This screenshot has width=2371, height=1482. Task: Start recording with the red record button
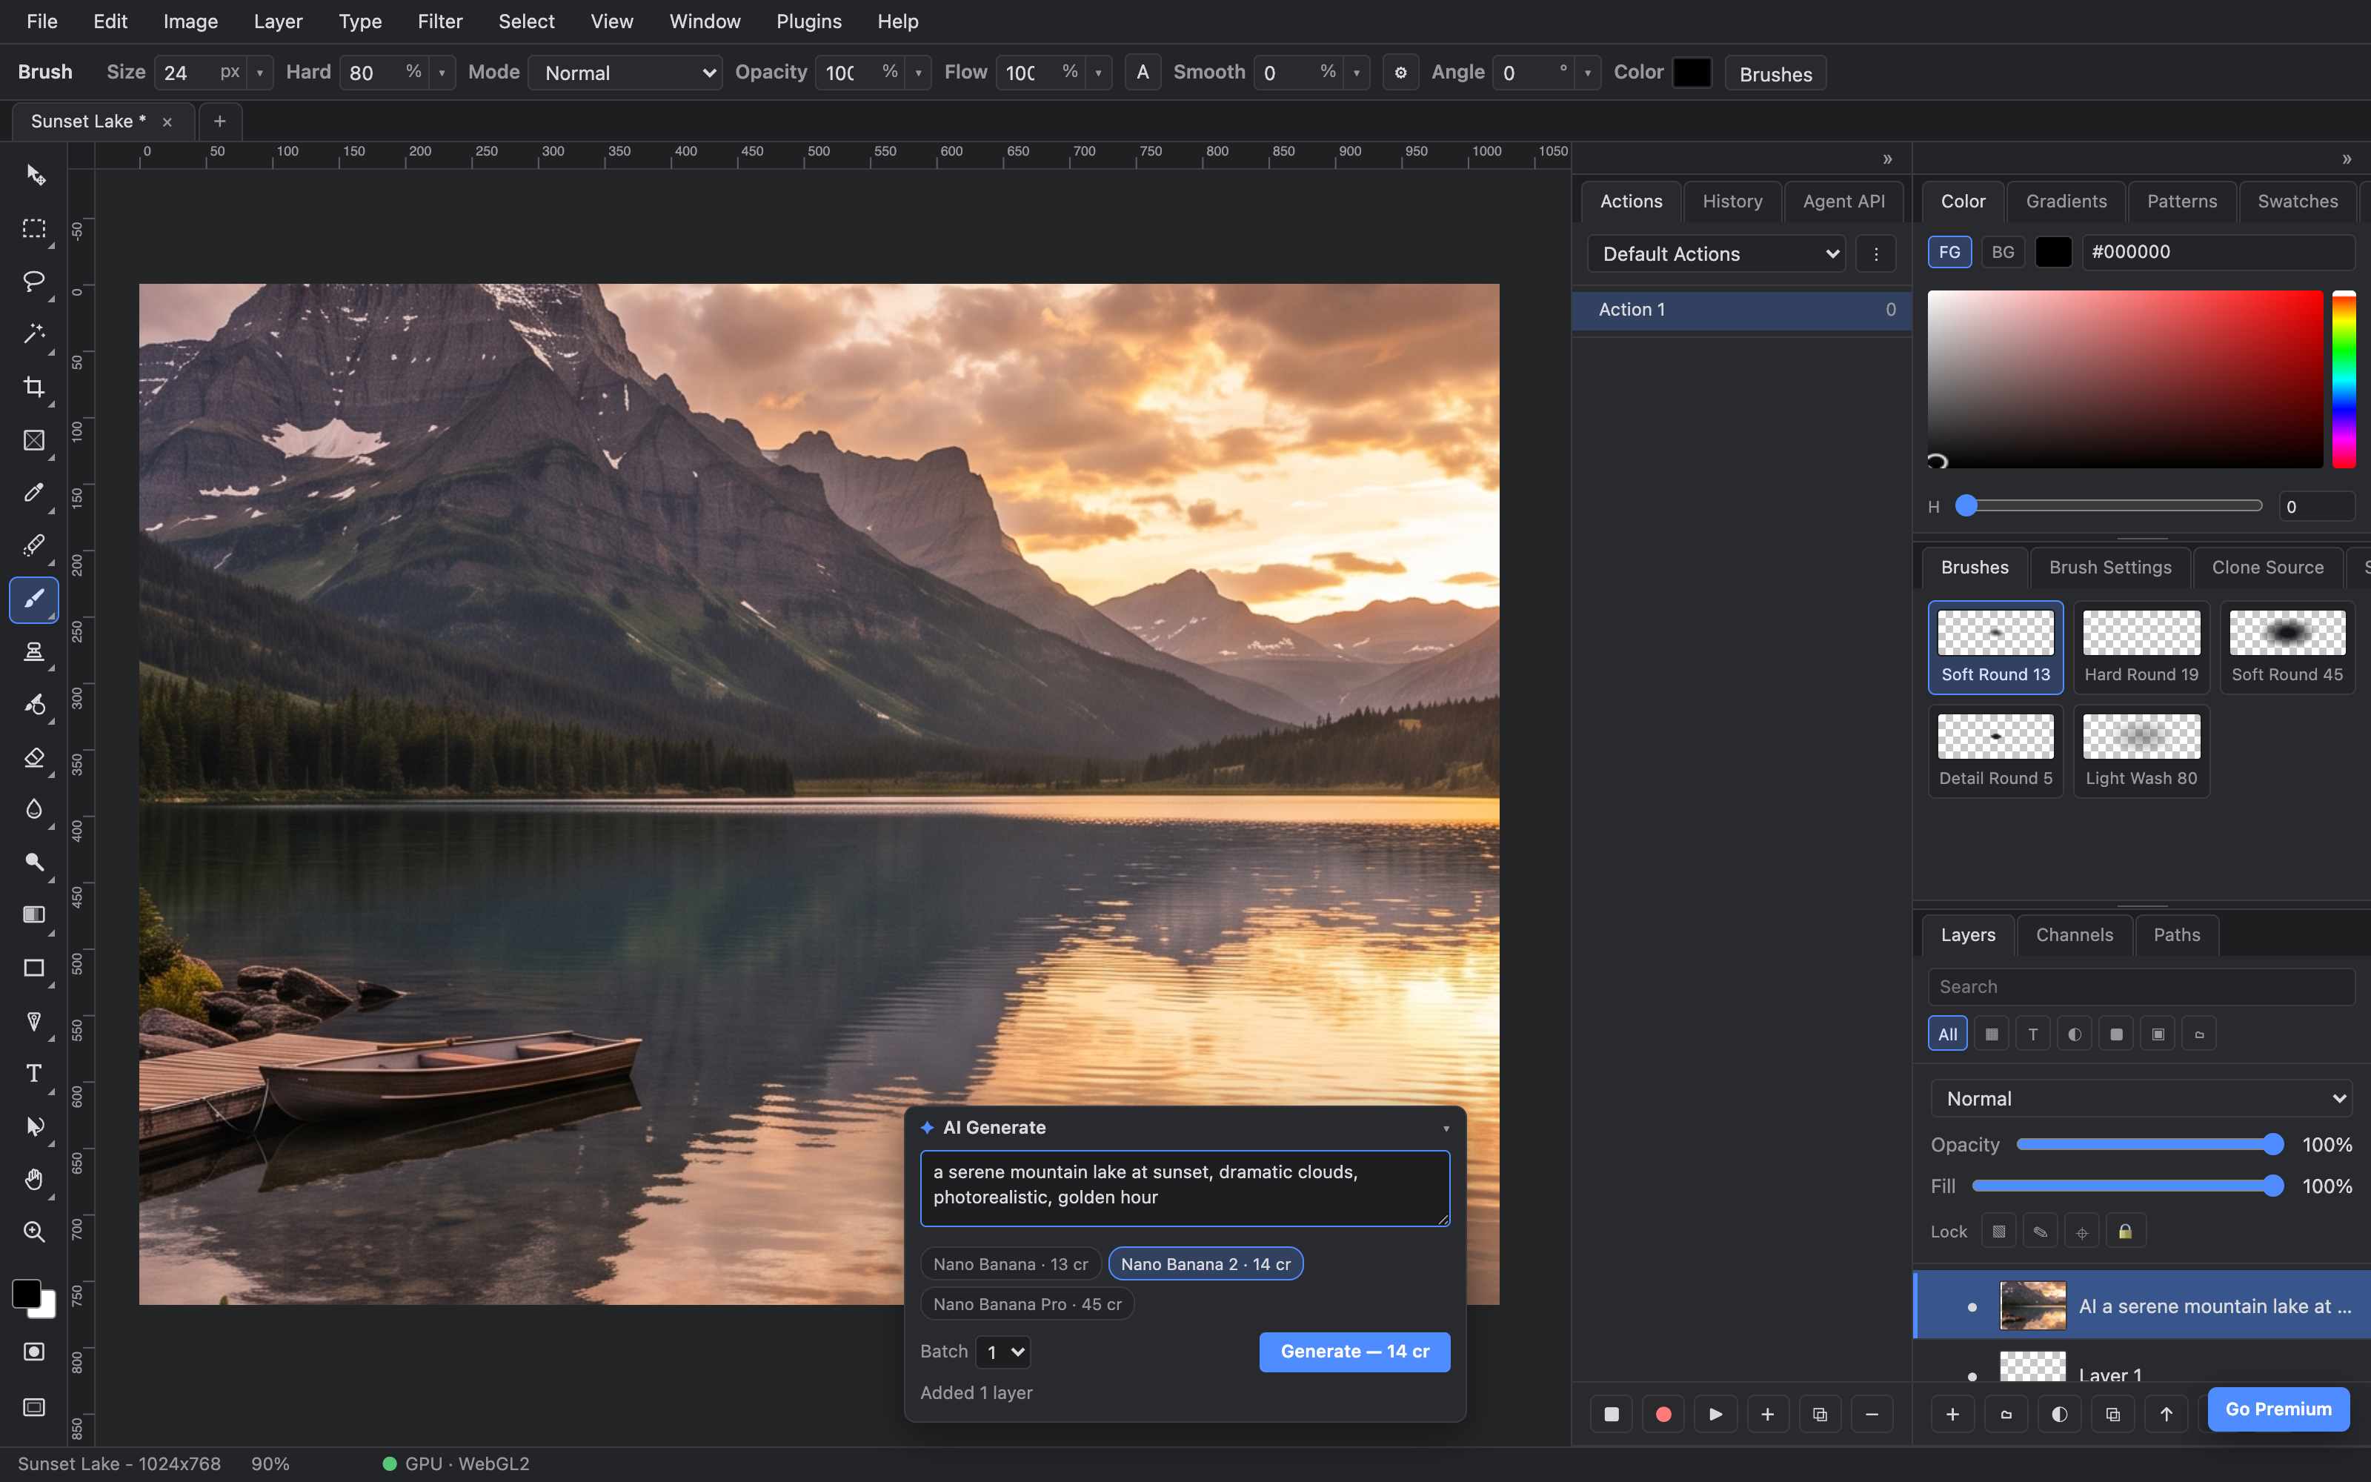tap(1663, 1415)
